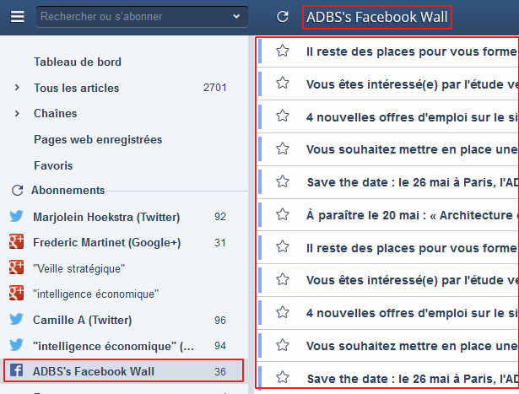Open first 'Vous souhaitez mettre en place' article
Screen dimensions: 519x394
coord(413,149)
